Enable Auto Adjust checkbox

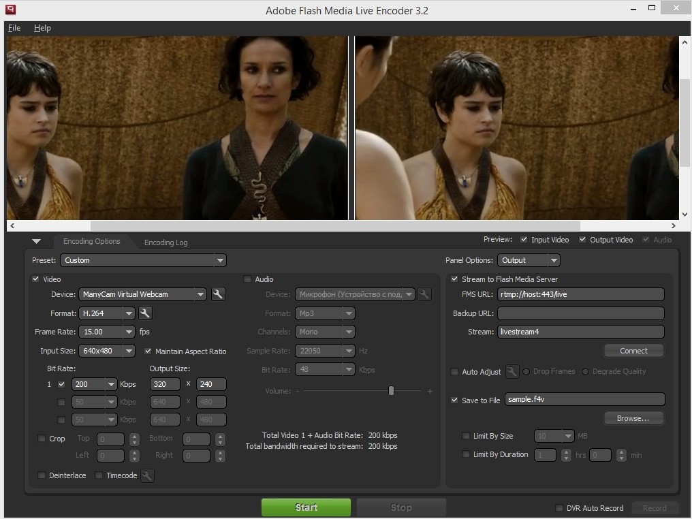[454, 372]
